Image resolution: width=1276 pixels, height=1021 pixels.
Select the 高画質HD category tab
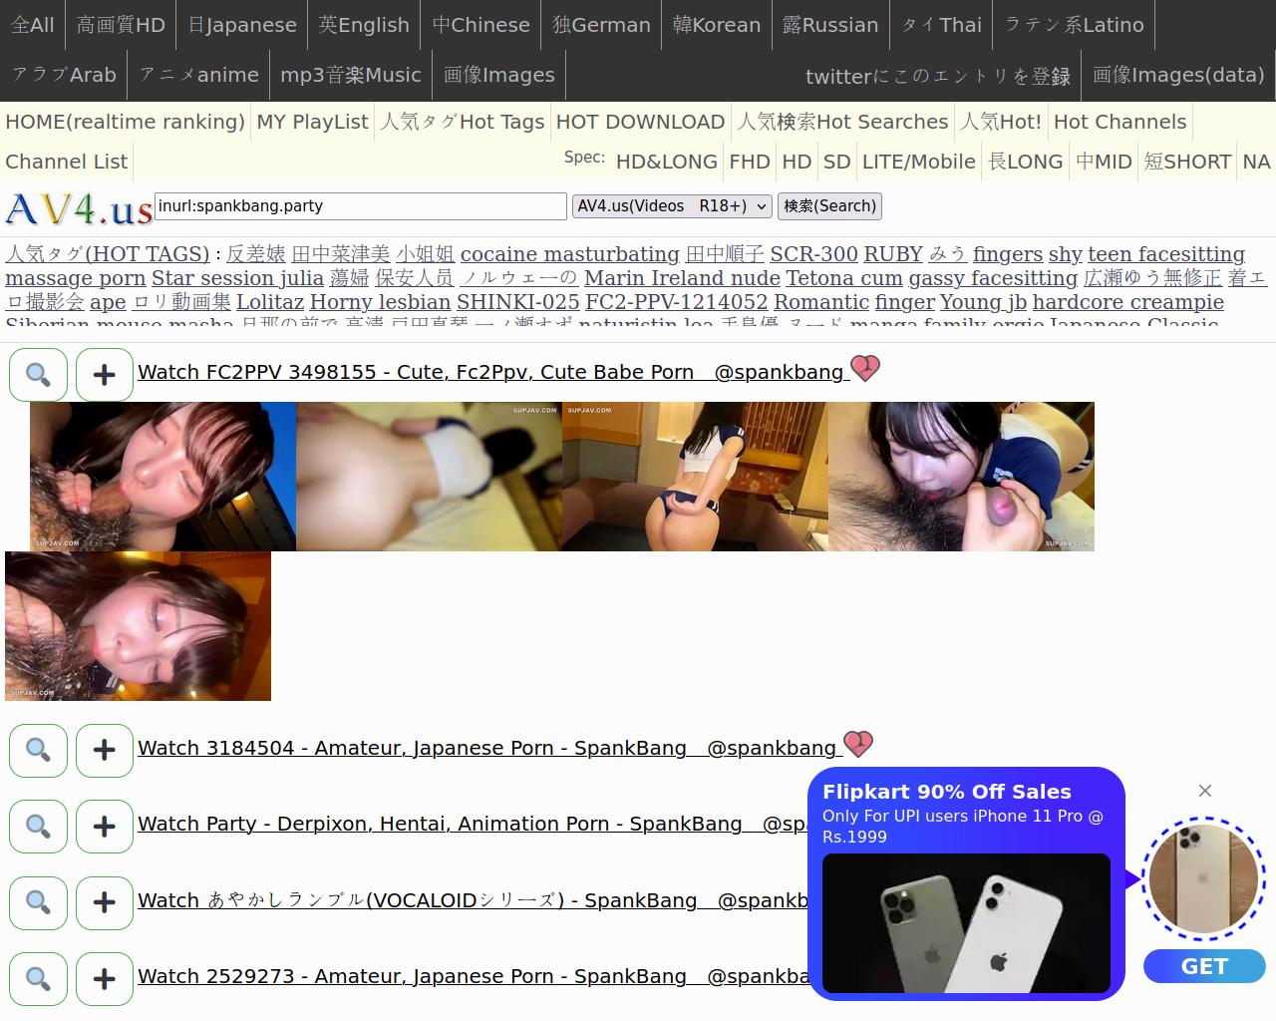pyautogui.click(x=121, y=25)
